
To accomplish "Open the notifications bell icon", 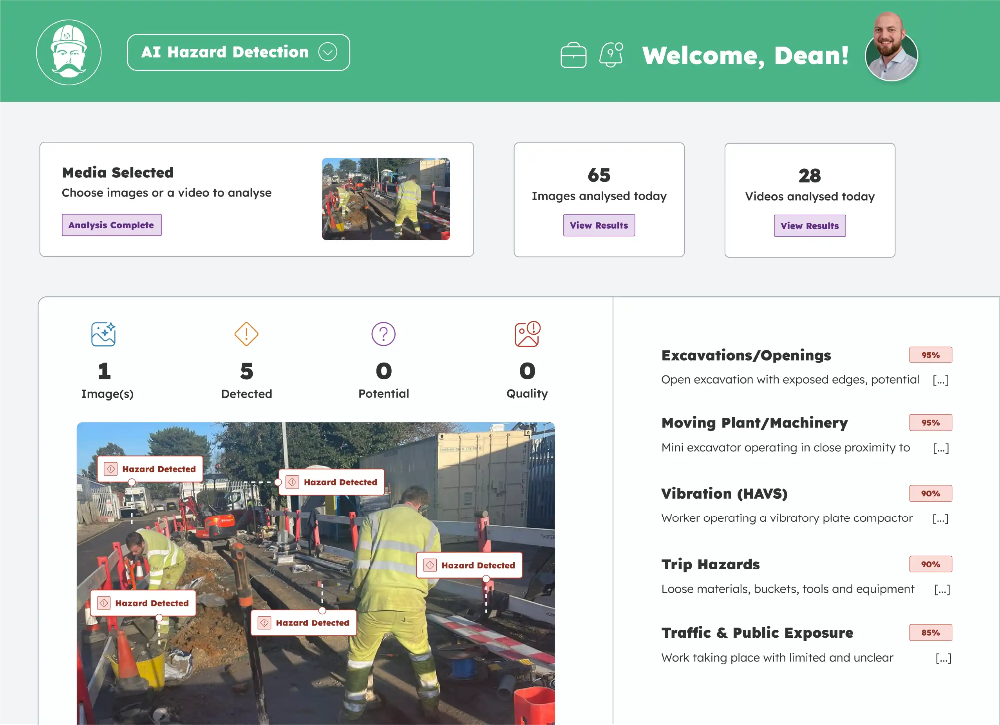I will (x=611, y=55).
